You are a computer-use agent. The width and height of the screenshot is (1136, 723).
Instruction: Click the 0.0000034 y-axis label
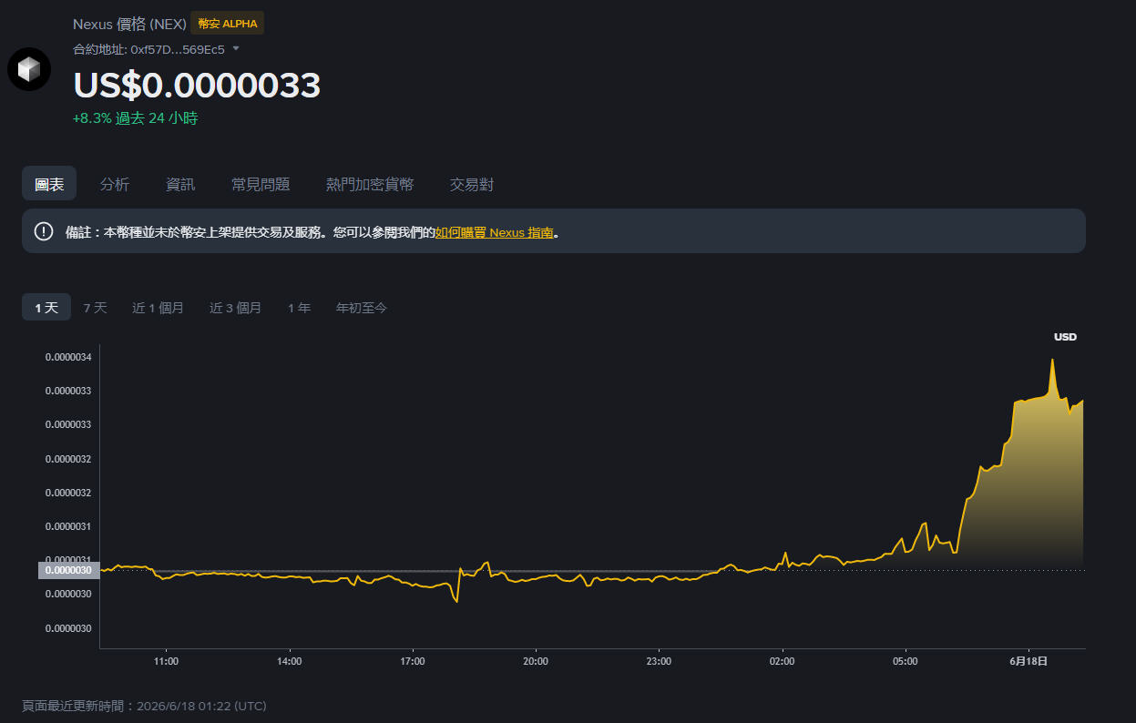[x=68, y=357]
